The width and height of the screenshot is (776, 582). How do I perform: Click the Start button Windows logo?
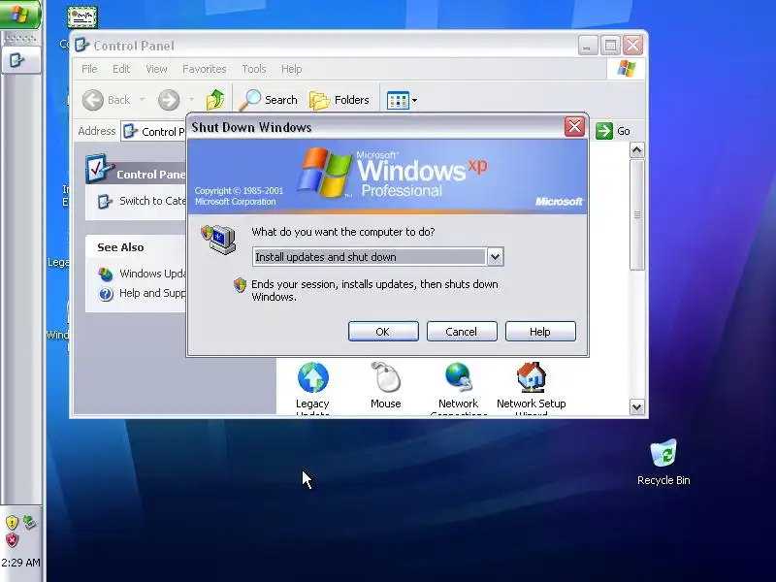coord(19,14)
